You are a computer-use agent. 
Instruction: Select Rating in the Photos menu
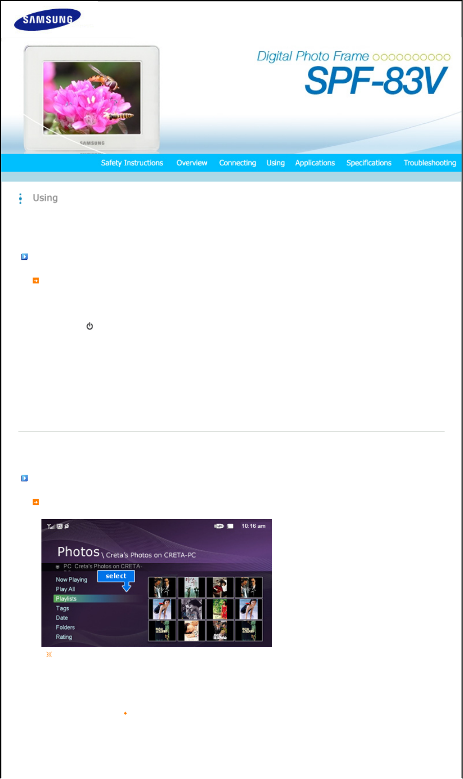[64, 637]
